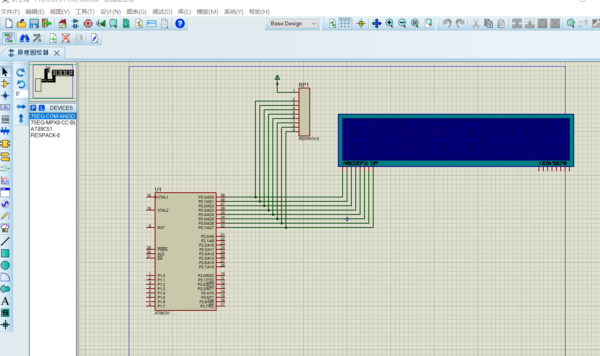
Task: Open 工具(T) menu
Action: click(x=85, y=12)
